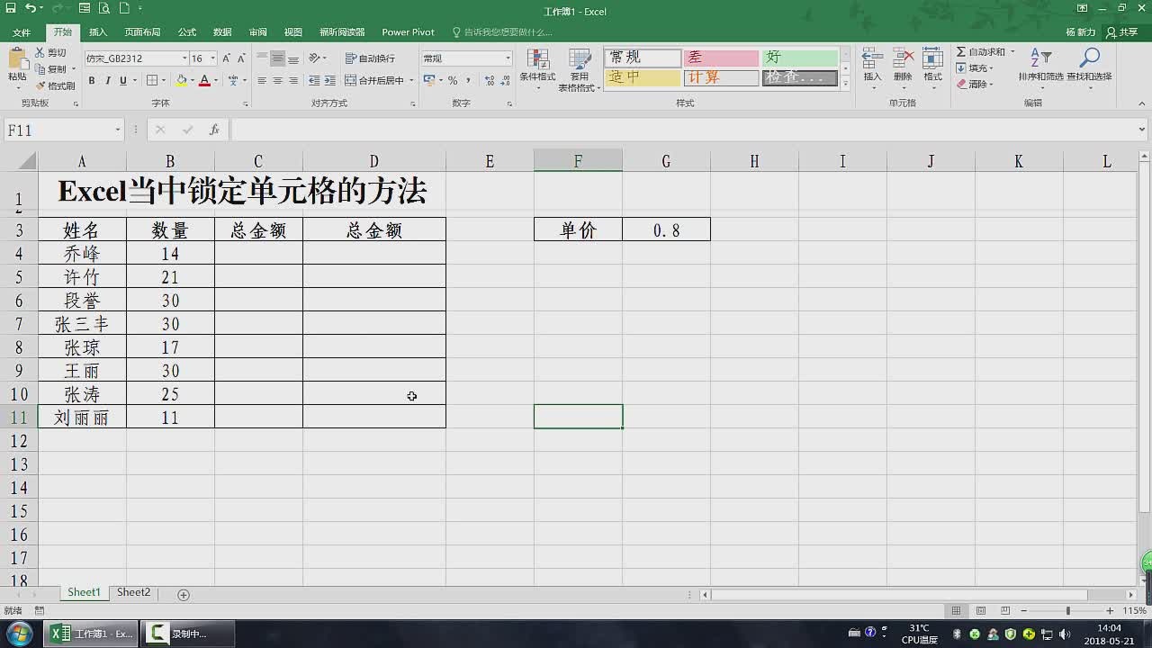This screenshot has width=1152, height=648.
Task: Click the Paste clipboard icon
Action: coord(17,60)
